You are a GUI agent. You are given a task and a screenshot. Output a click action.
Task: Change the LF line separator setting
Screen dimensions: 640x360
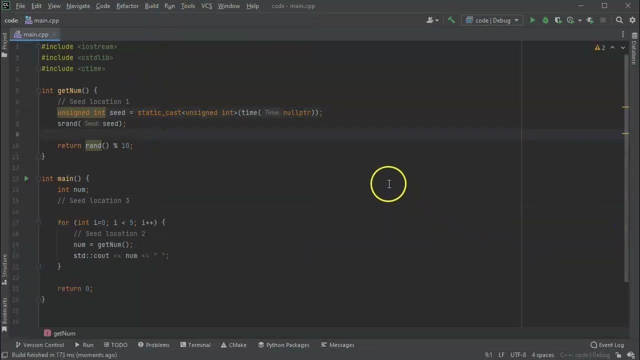pos(501,355)
